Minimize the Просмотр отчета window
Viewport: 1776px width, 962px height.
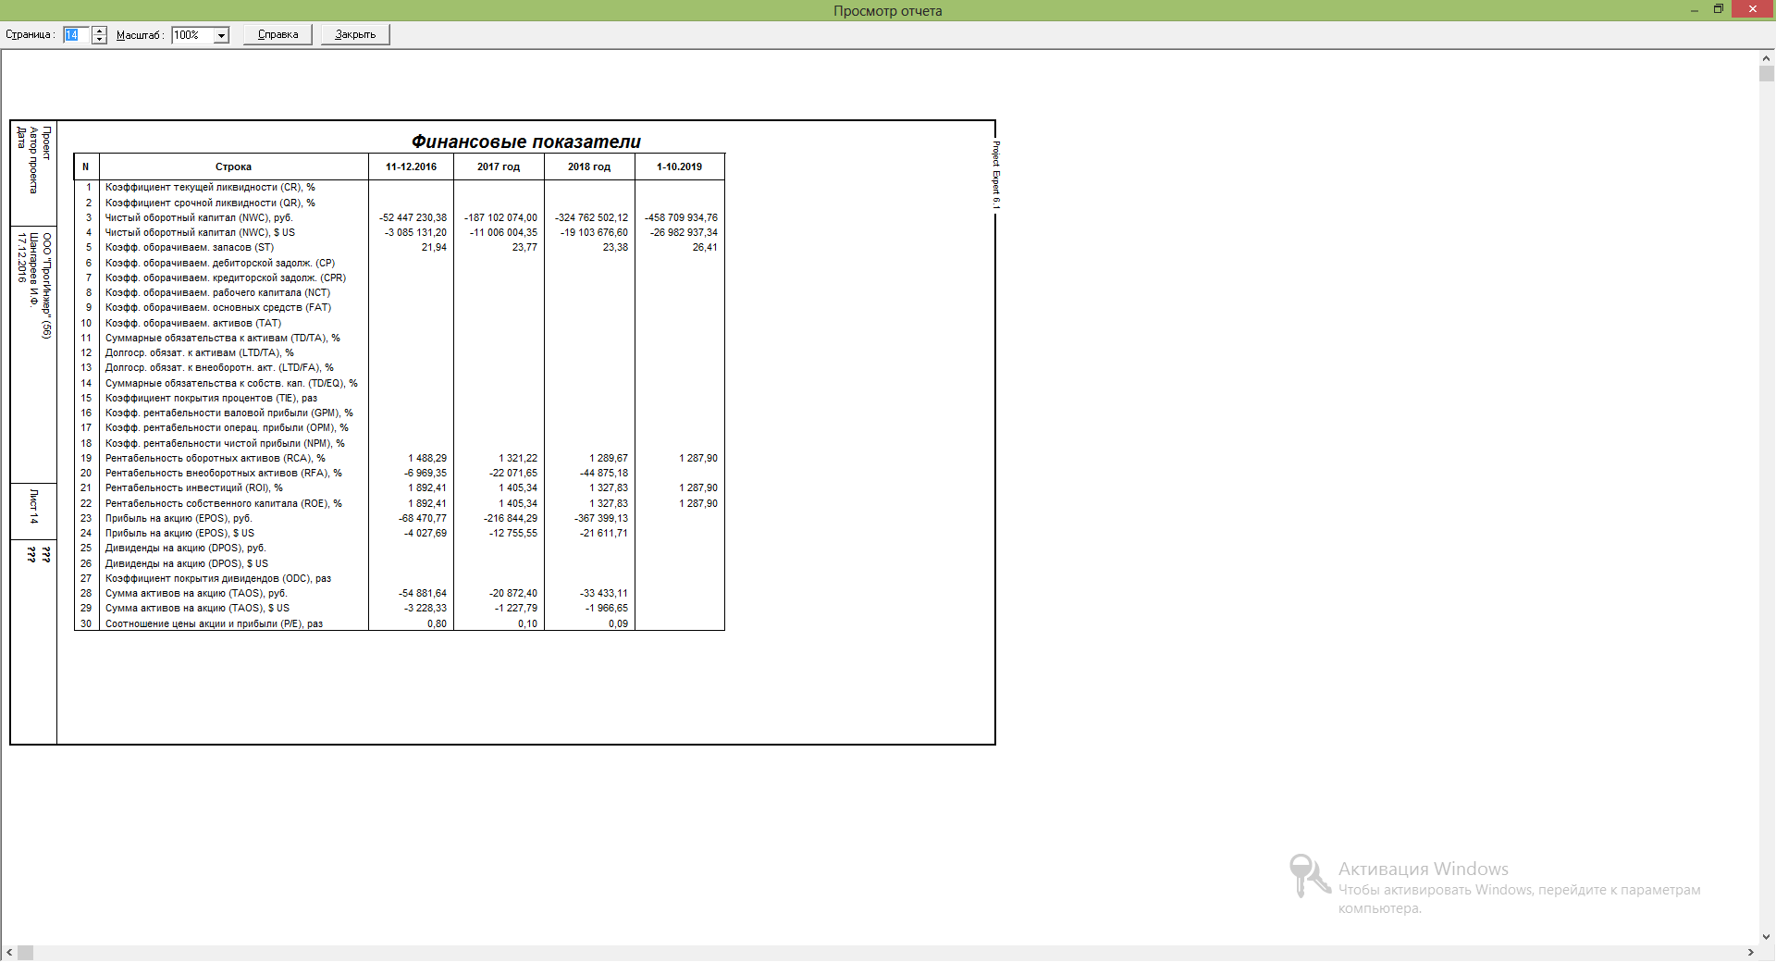[1695, 10]
